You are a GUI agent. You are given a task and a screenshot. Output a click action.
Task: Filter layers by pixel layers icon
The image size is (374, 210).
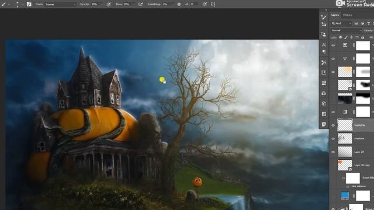point(356,23)
